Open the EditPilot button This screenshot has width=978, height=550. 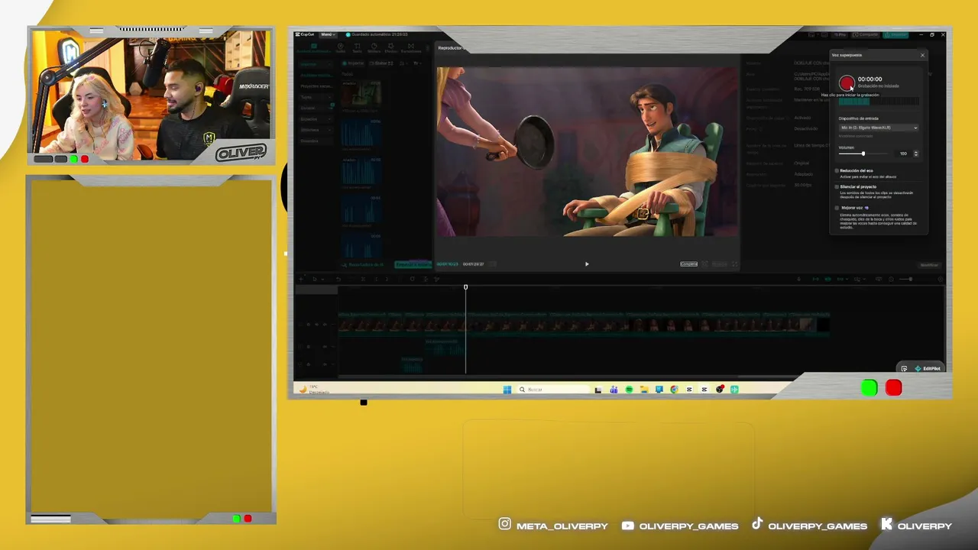(x=928, y=369)
